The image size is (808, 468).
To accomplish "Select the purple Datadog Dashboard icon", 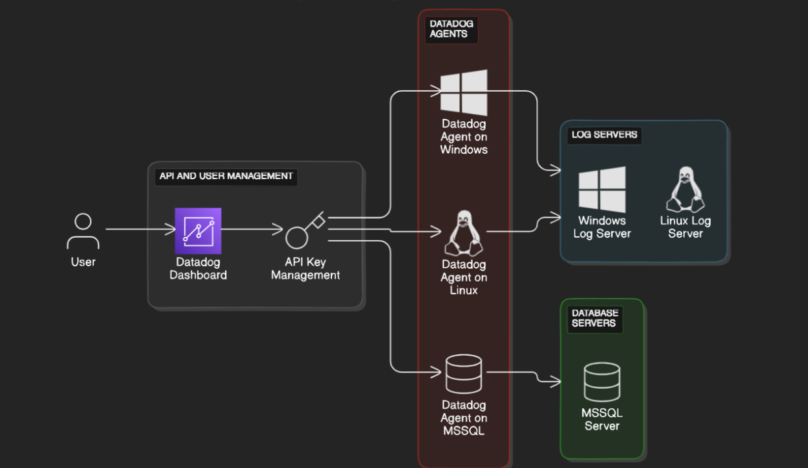I will pos(198,230).
